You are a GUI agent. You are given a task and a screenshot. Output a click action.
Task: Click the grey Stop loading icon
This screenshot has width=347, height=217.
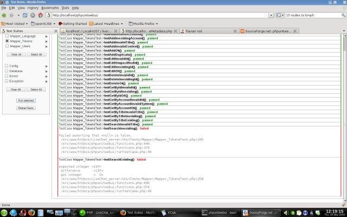(x=33, y=15)
